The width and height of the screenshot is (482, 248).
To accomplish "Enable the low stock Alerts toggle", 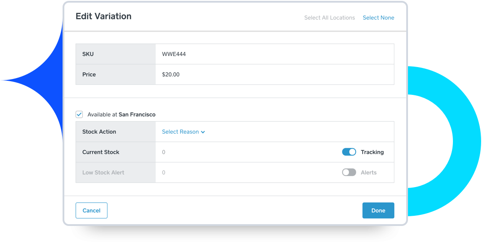I will tap(349, 173).
